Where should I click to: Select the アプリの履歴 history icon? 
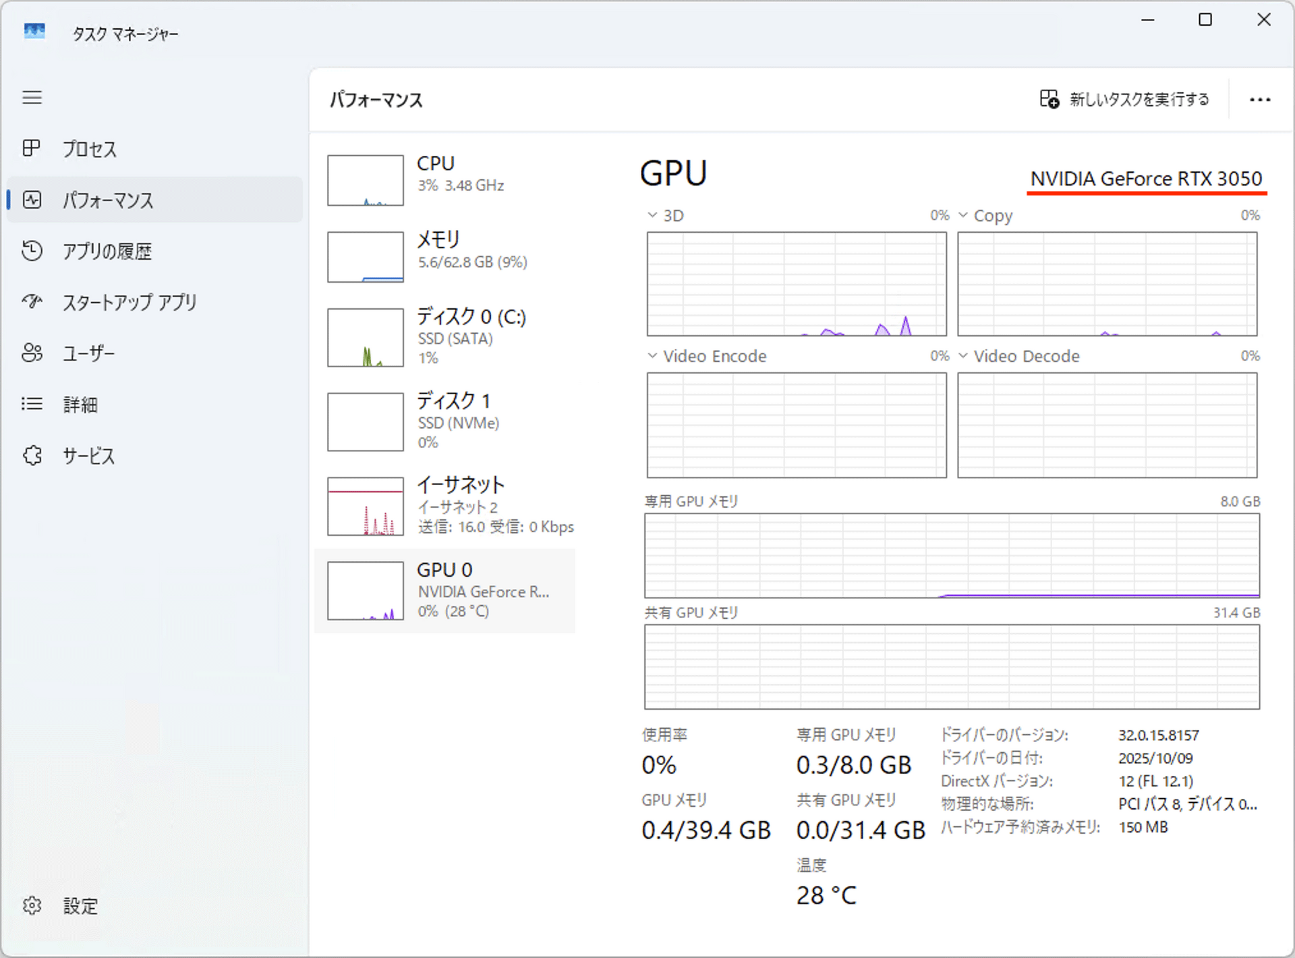[32, 251]
